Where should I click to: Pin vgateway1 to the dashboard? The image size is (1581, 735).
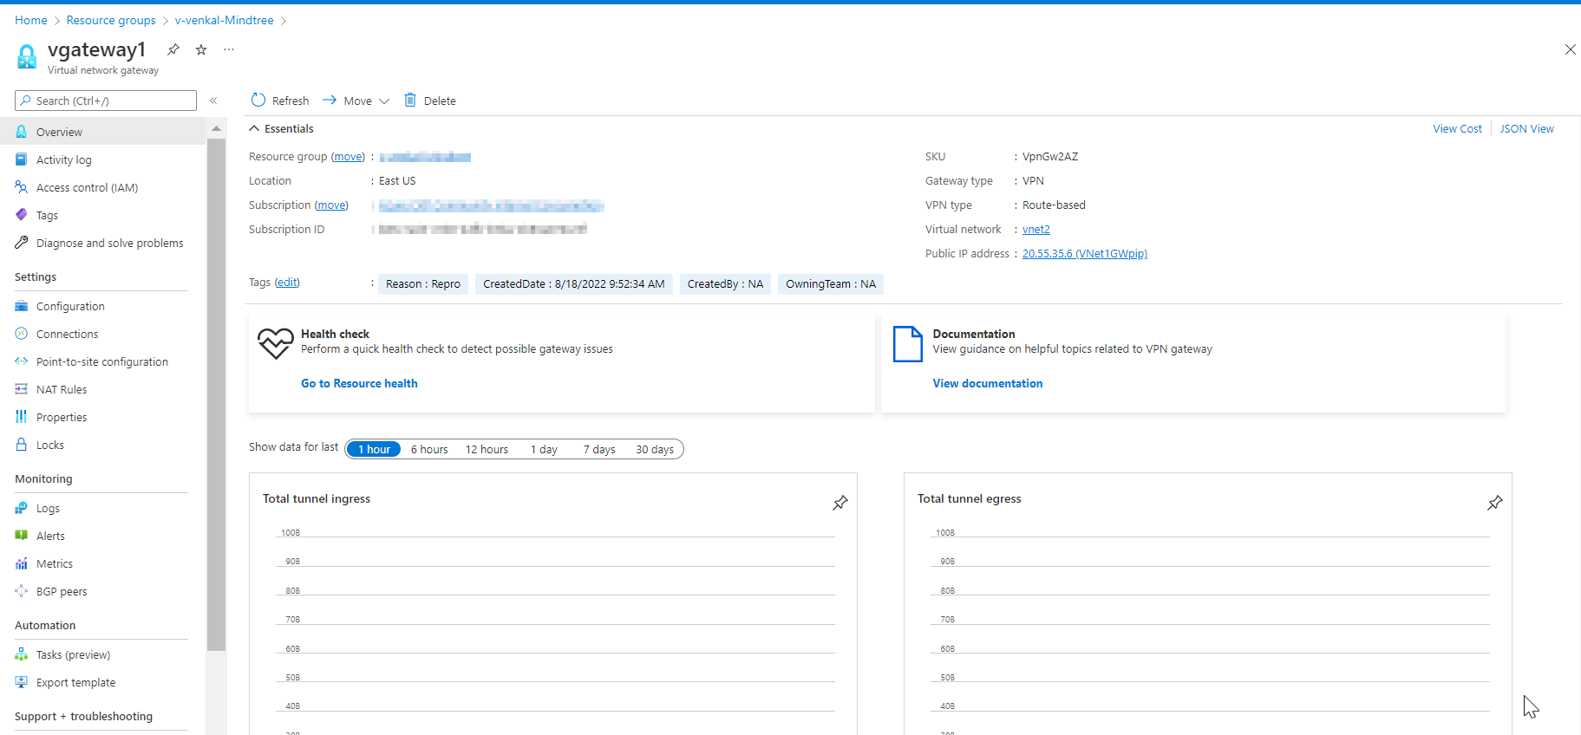point(173,49)
